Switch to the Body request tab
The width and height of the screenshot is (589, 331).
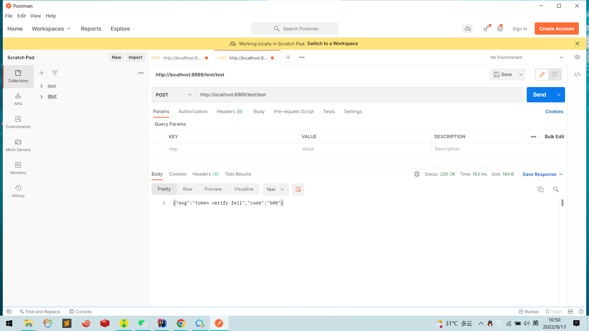point(259,111)
